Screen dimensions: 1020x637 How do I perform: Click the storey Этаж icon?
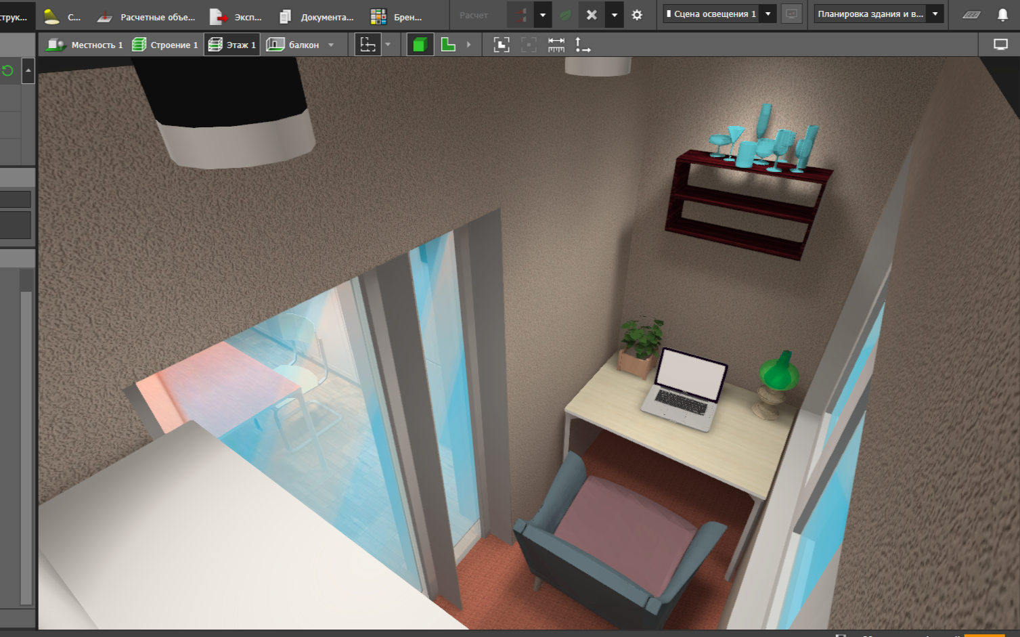215,45
